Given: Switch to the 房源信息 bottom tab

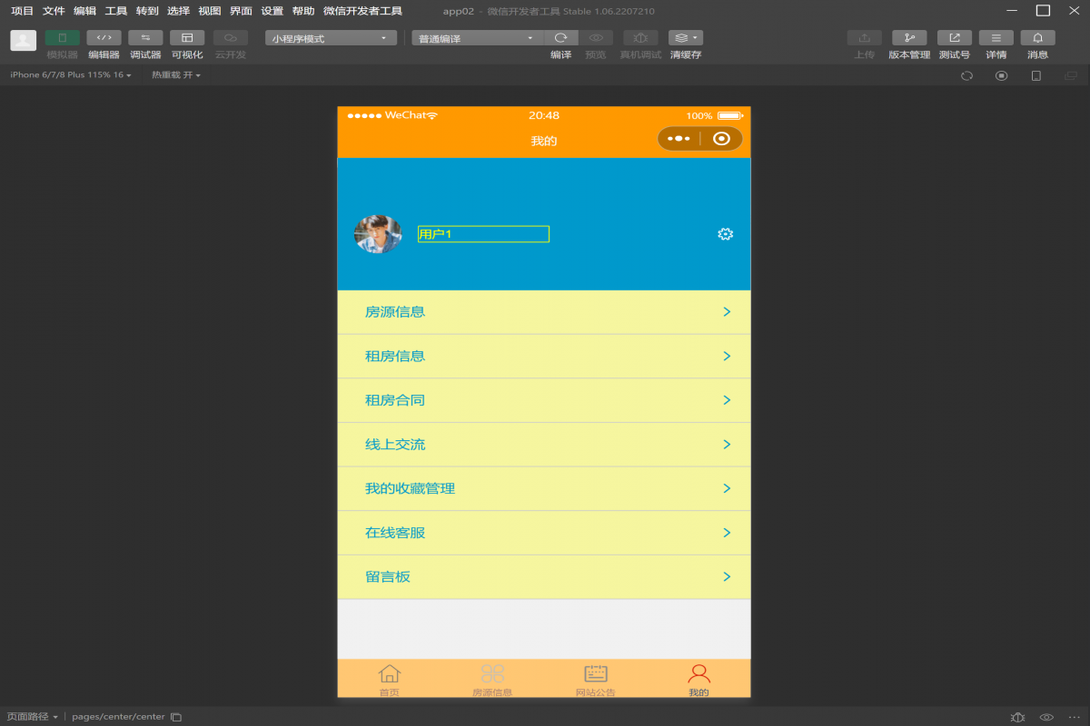Looking at the screenshot, I should pyautogui.click(x=492, y=679).
